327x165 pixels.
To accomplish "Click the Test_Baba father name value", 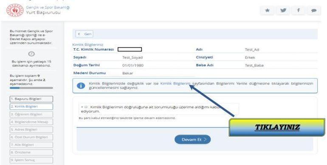I will [x=254, y=66].
